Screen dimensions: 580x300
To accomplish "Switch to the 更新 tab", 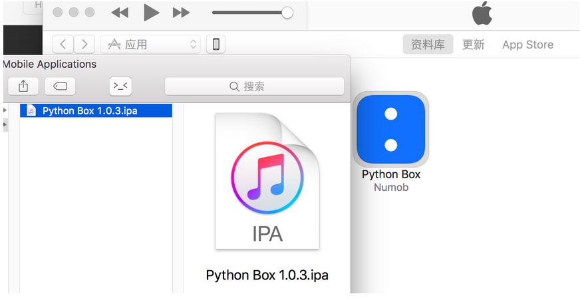I will tap(473, 45).
